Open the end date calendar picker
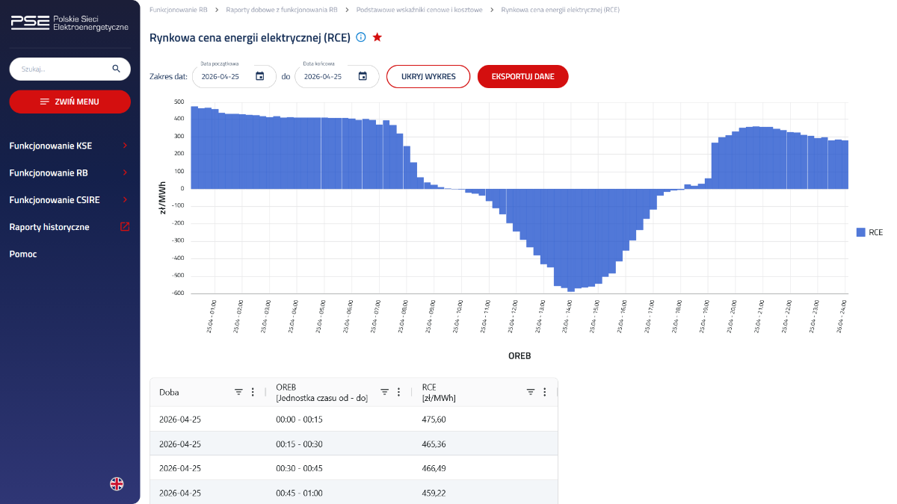The width and height of the screenshot is (897, 504). point(363,76)
